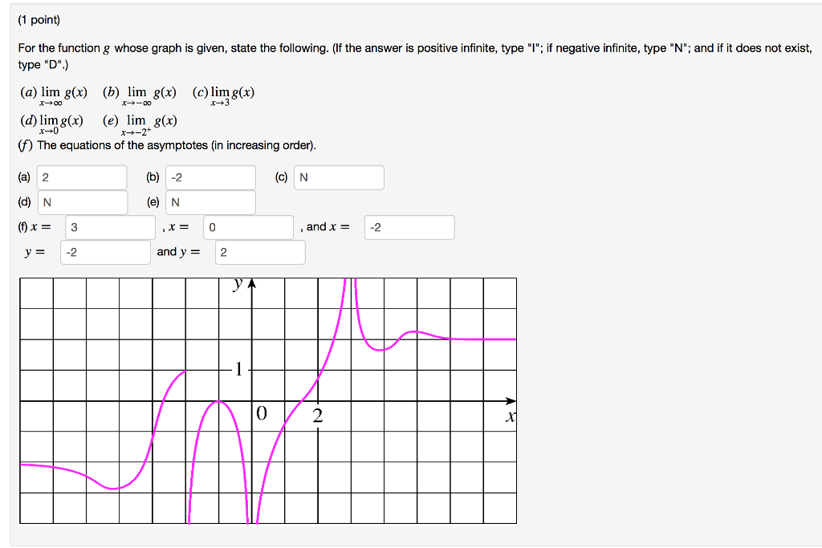
Task: Focus the second x = field containing 0
Action: tap(249, 227)
